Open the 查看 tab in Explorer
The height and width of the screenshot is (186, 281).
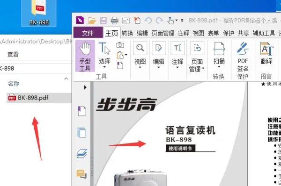click(x=13, y=54)
